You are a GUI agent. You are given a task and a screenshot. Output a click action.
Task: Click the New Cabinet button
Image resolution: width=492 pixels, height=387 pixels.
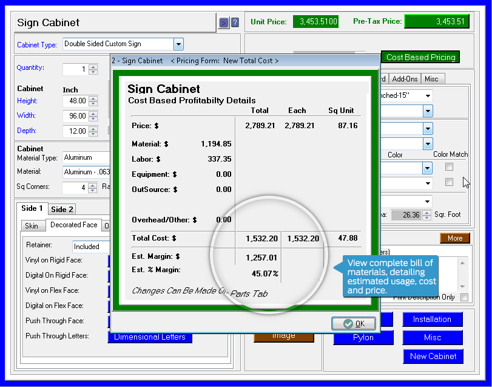click(433, 357)
